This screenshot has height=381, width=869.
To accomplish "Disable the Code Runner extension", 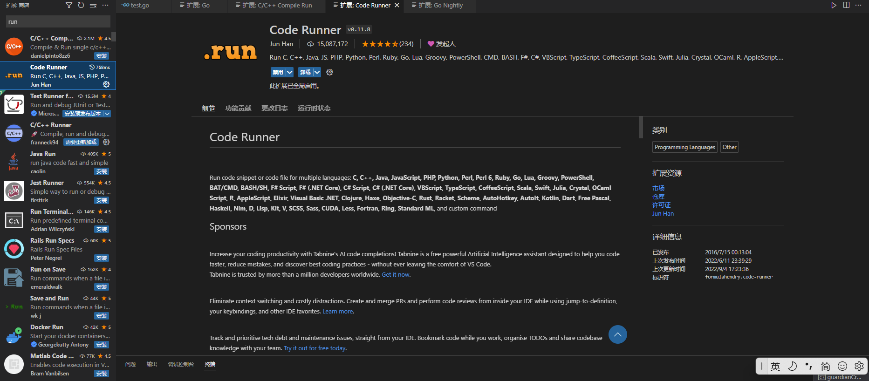I will tap(278, 72).
